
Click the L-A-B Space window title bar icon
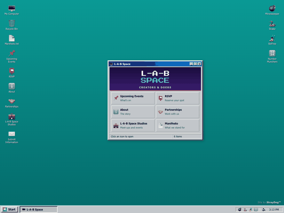(111, 64)
